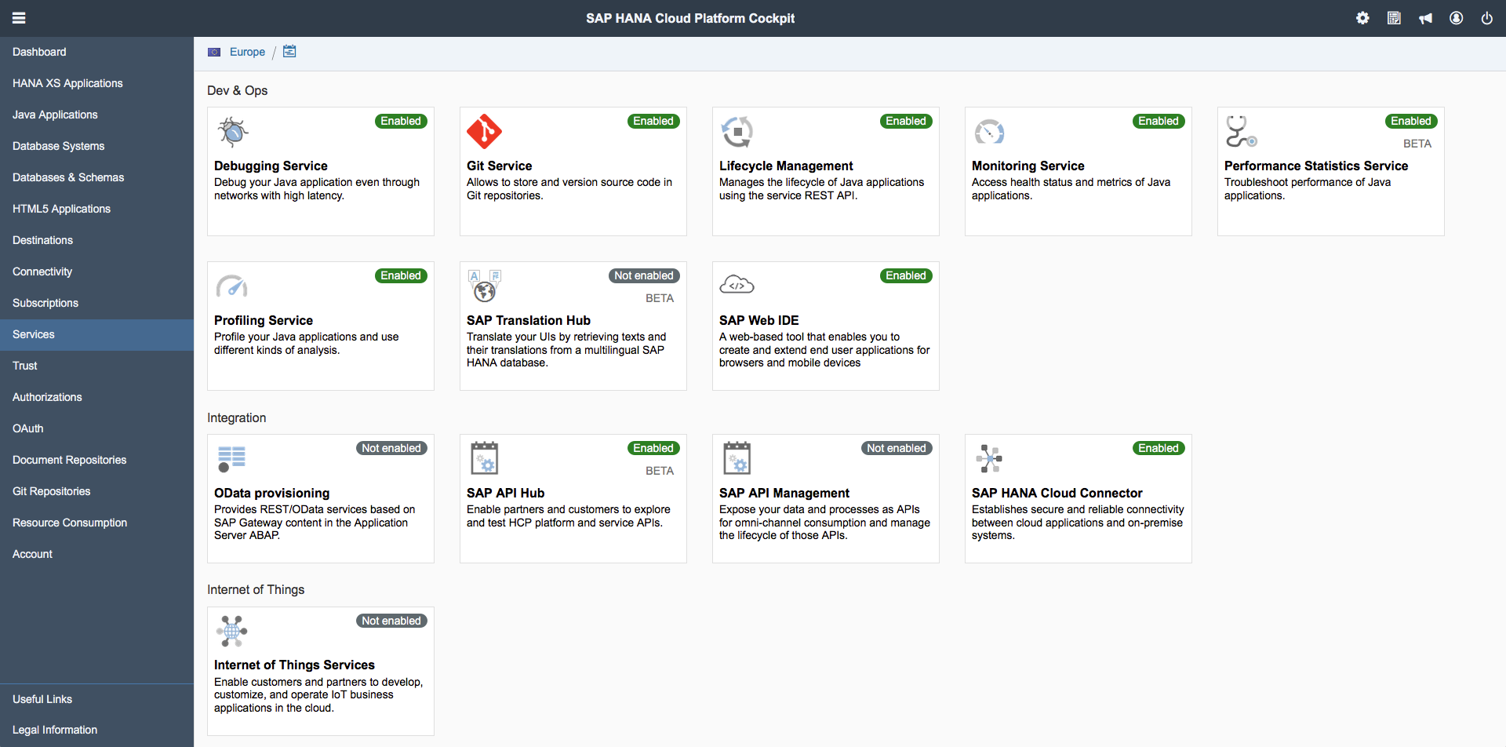Open SAP Web IDE tile title
This screenshot has height=747, width=1506.
click(x=758, y=320)
